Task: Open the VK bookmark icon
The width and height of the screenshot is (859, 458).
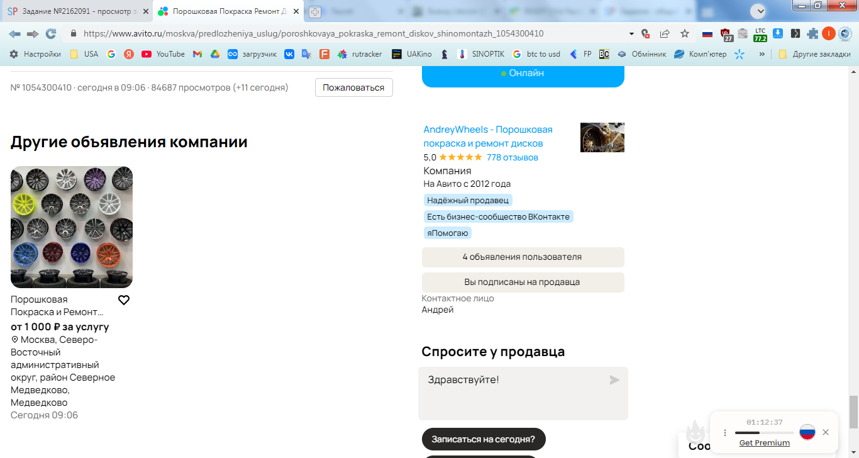Action: [x=289, y=54]
